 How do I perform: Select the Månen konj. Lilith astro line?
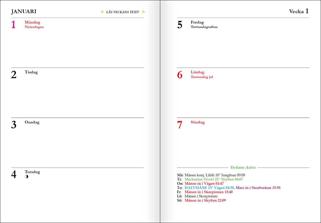215,175
